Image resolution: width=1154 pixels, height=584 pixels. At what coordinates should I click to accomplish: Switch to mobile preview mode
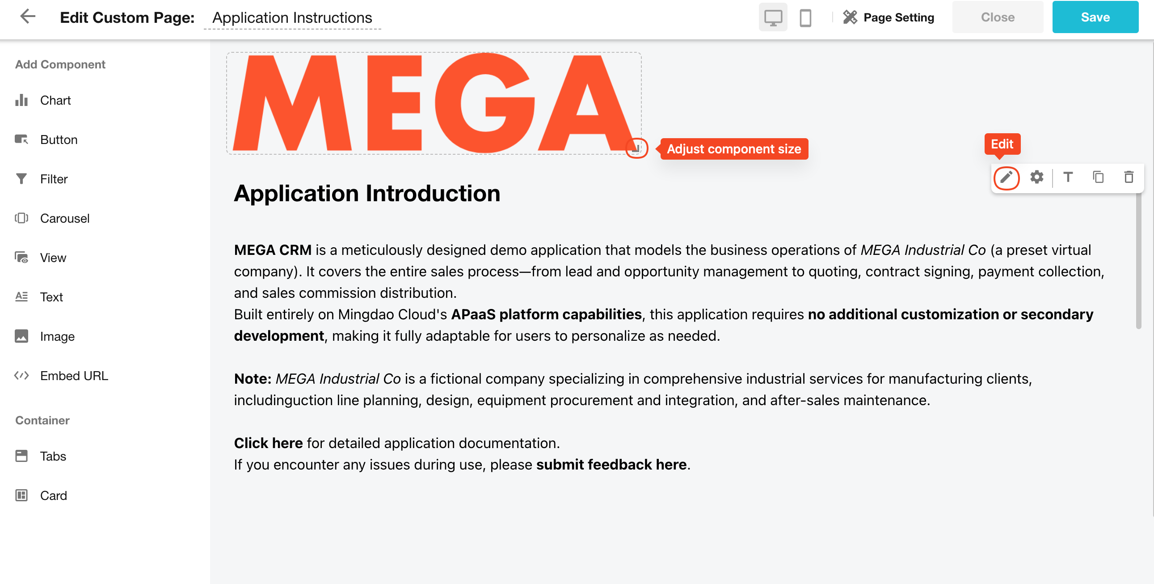[805, 17]
